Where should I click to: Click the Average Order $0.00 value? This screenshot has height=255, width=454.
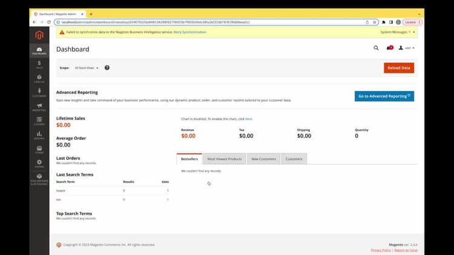pyautogui.click(x=63, y=145)
